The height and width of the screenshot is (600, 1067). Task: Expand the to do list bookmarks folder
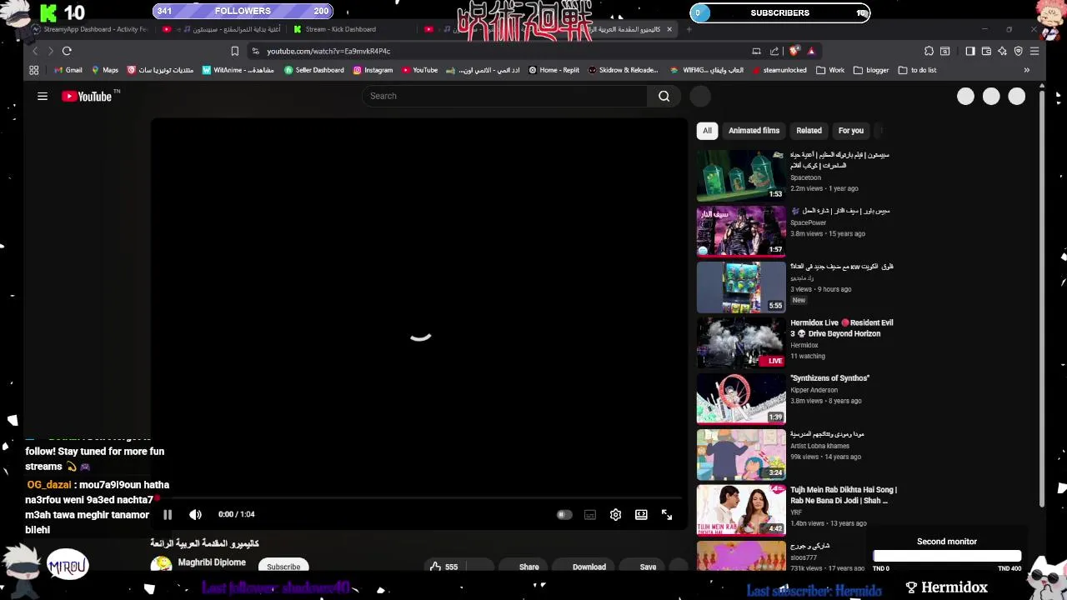click(918, 70)
